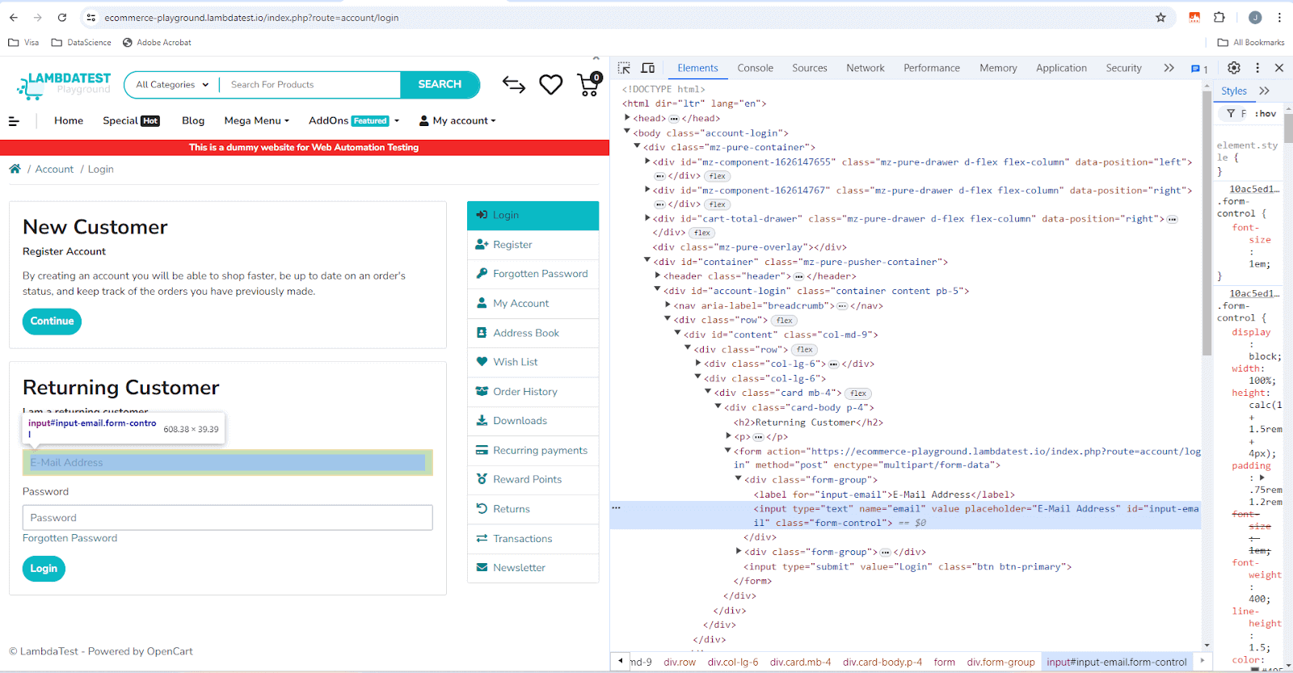Click the Forgotten Password link below password

point(69,538)
